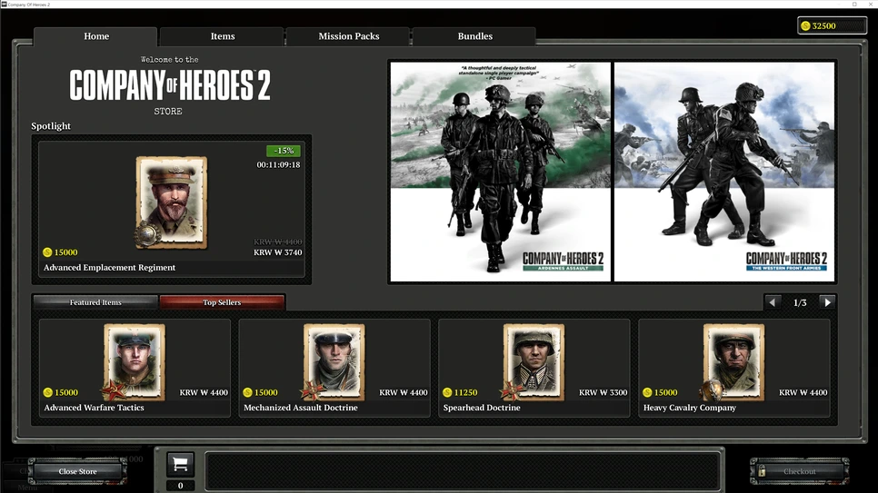Viewport: 878px width, 493px height.
Task: Click Advanced Warfare Tactics KRW W 4400 price
Action: pos(204,392)
